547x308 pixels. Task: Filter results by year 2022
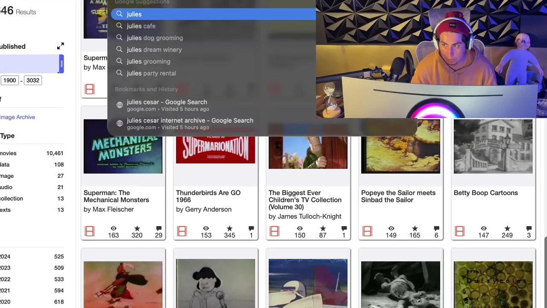coord(5,279)
